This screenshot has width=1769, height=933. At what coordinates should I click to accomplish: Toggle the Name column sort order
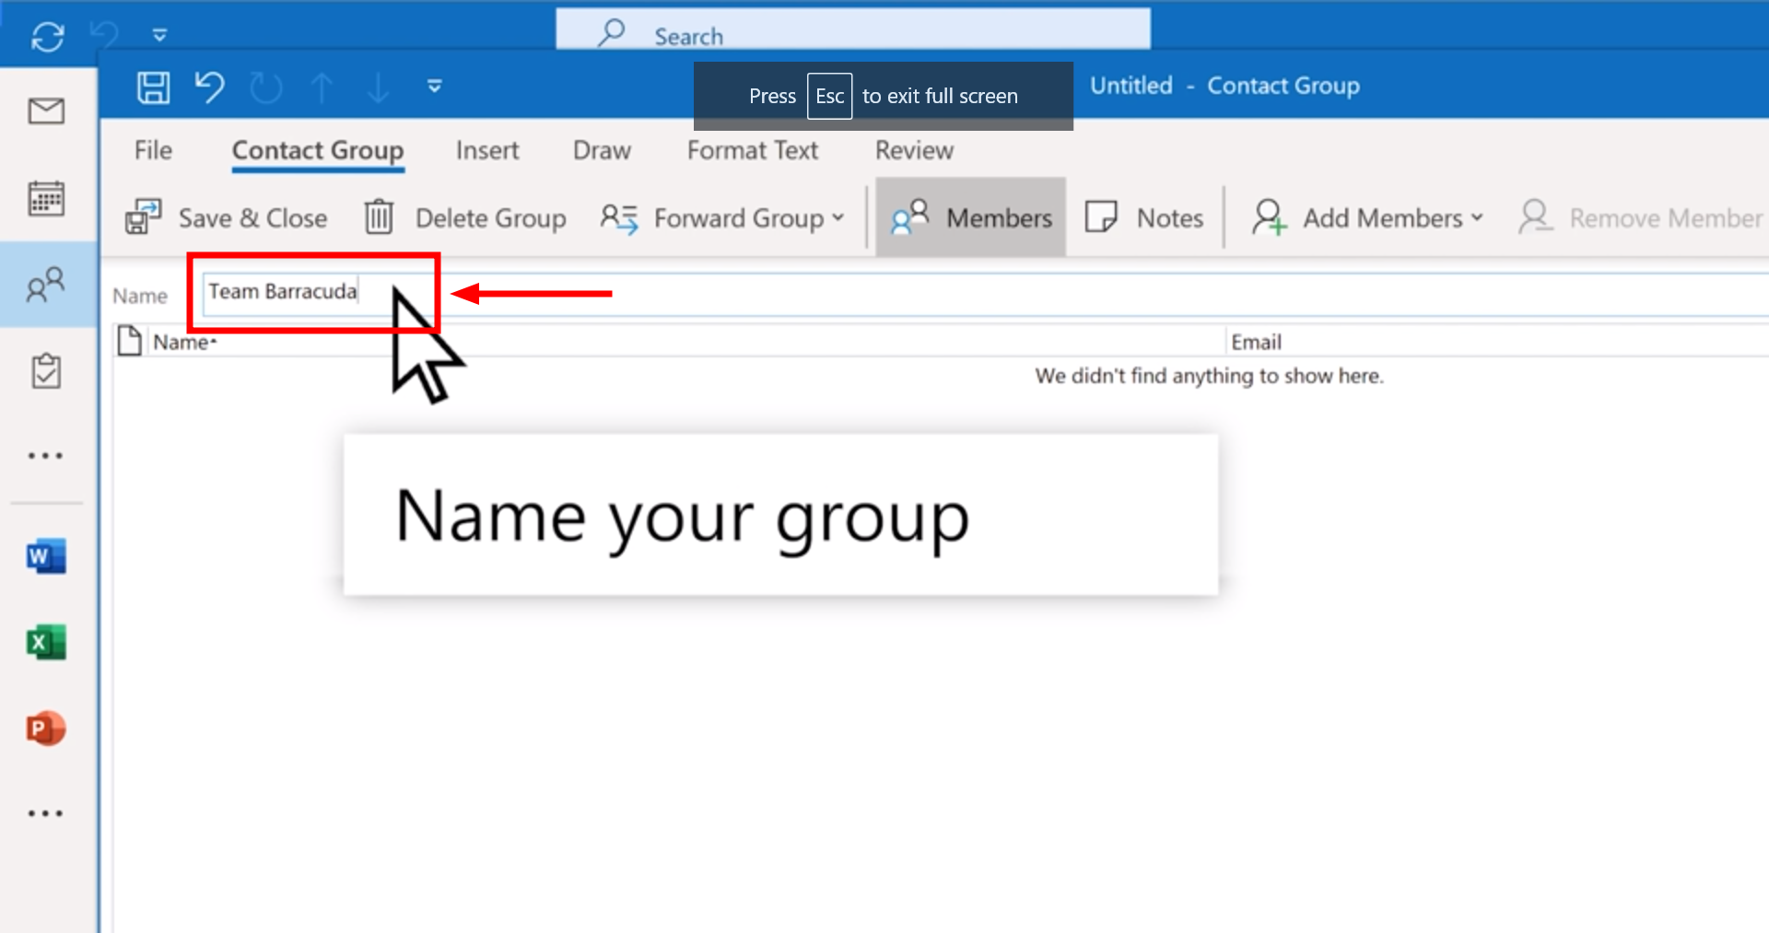coord(184,341)
